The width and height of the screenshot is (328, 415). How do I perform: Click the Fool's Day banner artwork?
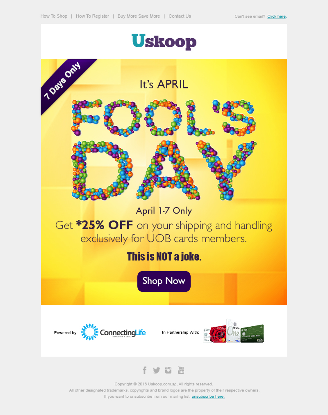[x=164, y=150]
